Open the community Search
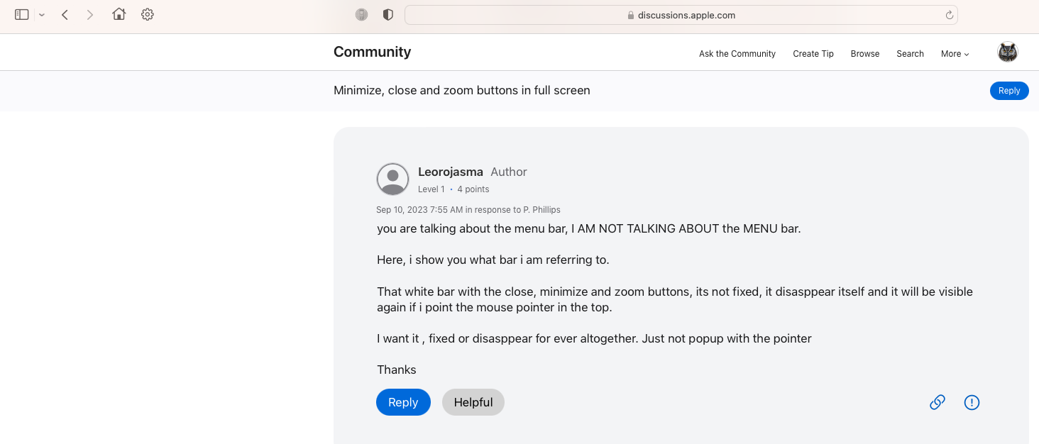Viewport: 1039px width, 444px height. click(910, 54)
